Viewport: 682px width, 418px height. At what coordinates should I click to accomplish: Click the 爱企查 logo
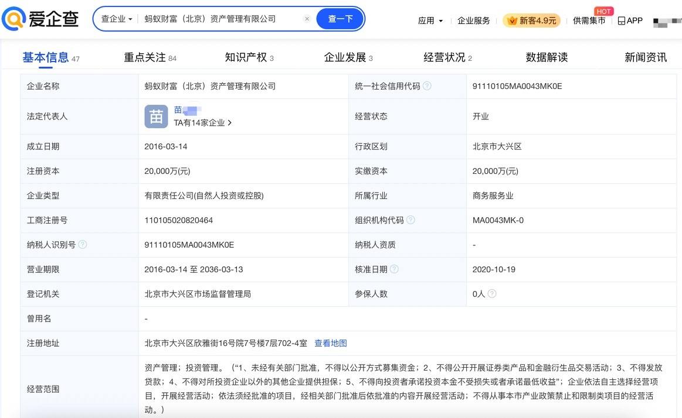(x=40, y=19)
